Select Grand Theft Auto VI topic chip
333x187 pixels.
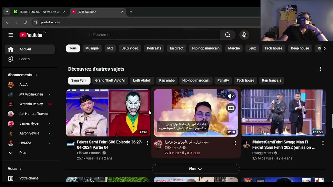tap(110, 81)
